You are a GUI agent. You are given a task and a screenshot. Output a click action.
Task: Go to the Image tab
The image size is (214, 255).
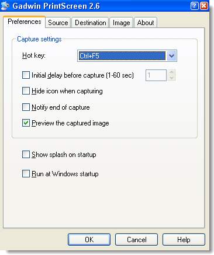pos(122,23)
